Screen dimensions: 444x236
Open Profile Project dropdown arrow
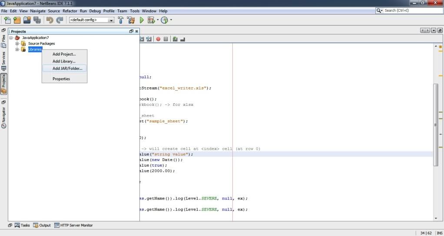(171, 20)
